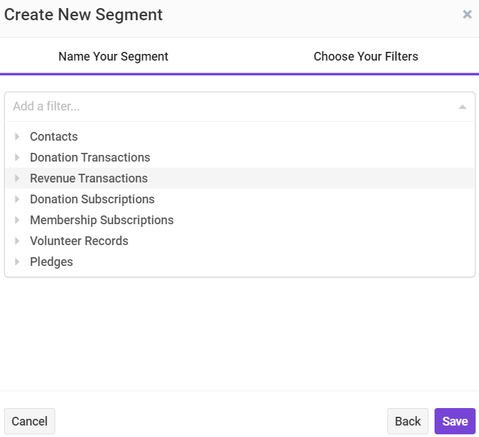Click the Save button
The image size is (479, 437).
455,421
